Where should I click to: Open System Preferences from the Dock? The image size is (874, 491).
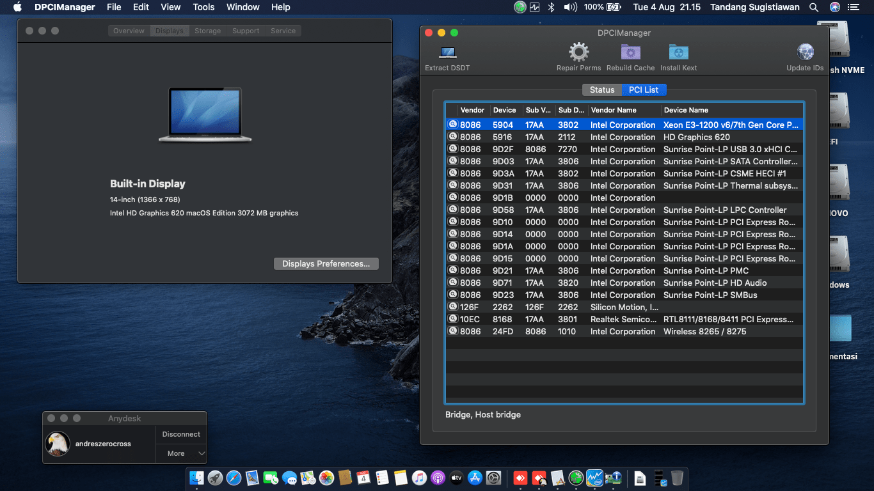click(x=494, y=478)
